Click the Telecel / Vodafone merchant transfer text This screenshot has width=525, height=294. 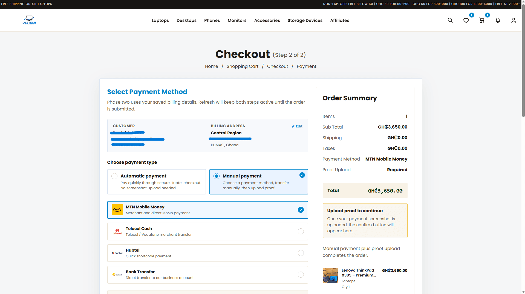(158, 234)
